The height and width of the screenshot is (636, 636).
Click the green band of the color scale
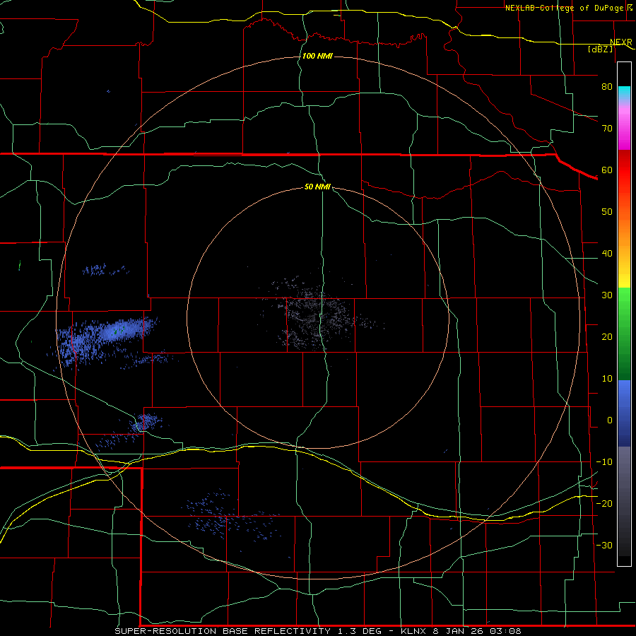point(624,334)
